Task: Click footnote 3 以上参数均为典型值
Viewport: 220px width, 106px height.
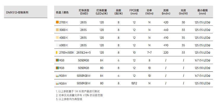Action: pyautogui.click(x=69, y=99)
